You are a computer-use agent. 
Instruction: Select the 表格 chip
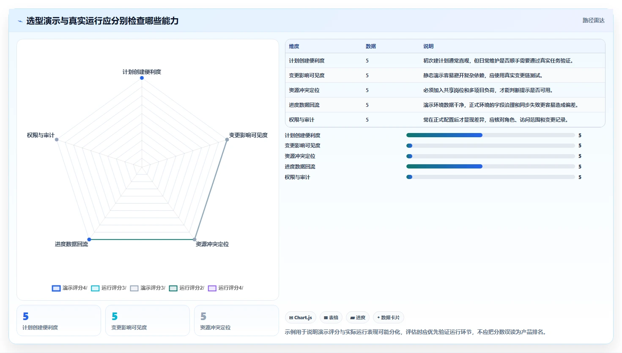[331, 318]
